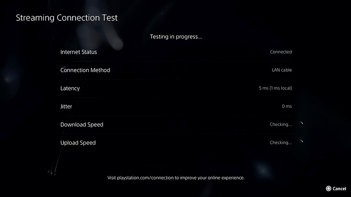This screenshot has width=351, height=197.
Task: Click the Testing in progress message
Action: tap(176, 36)
